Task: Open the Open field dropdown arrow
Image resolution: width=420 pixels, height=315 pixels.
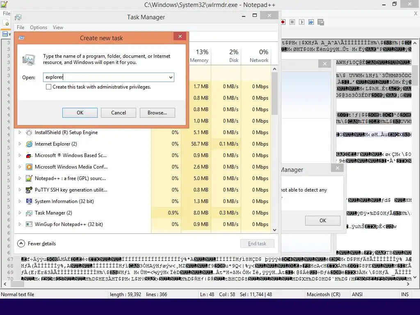Action: (x=171, y=78)
